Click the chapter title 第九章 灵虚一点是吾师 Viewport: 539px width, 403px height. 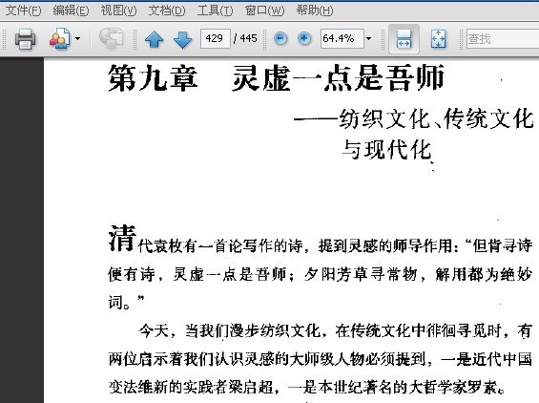pos(276,78)
